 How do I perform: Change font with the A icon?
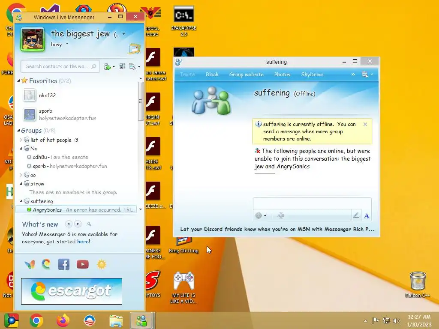(x=367, y=216)
